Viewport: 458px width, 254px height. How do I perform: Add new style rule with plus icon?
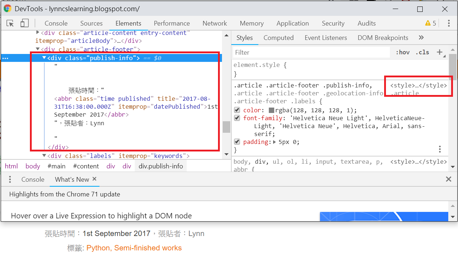(440, 52)
